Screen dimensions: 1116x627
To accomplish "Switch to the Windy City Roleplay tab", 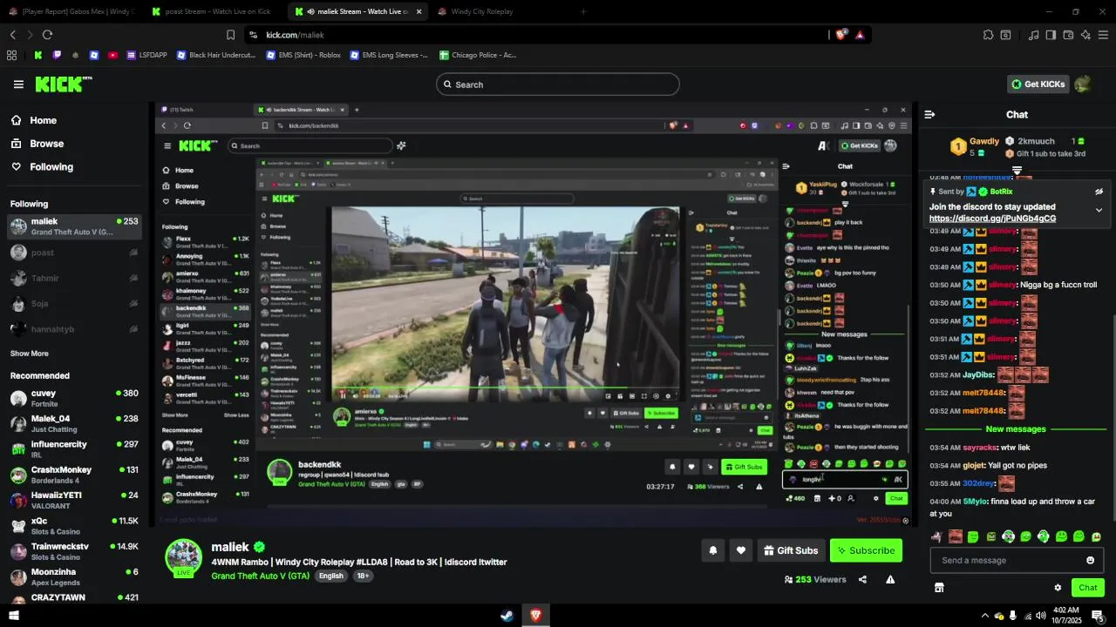I will point(475,11).
